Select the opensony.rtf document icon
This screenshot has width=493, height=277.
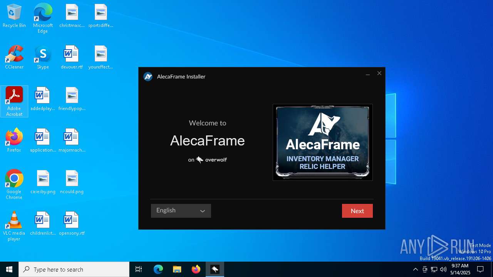pyautogui.click(x=72, y=224)
